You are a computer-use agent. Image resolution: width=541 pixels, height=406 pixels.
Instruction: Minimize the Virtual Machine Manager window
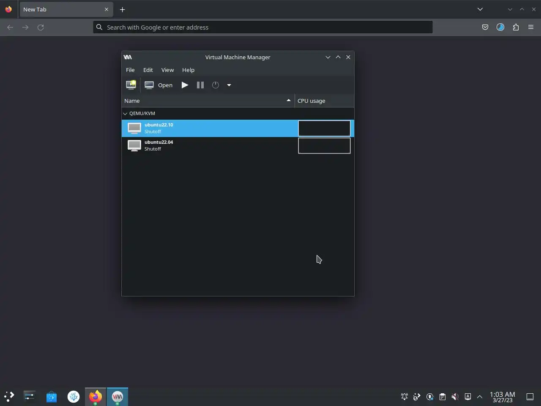click(328, 57)
